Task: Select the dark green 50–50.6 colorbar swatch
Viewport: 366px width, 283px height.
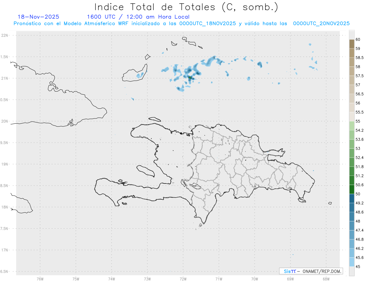Action: point(352,189)
